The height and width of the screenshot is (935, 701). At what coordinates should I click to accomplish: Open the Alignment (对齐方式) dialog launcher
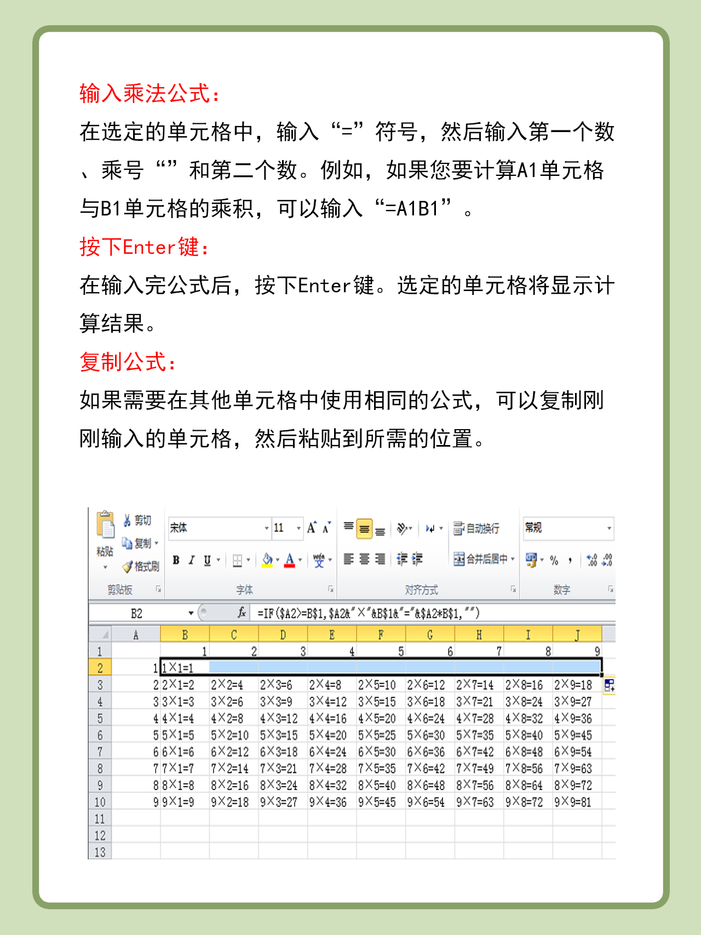coord(513,589)
